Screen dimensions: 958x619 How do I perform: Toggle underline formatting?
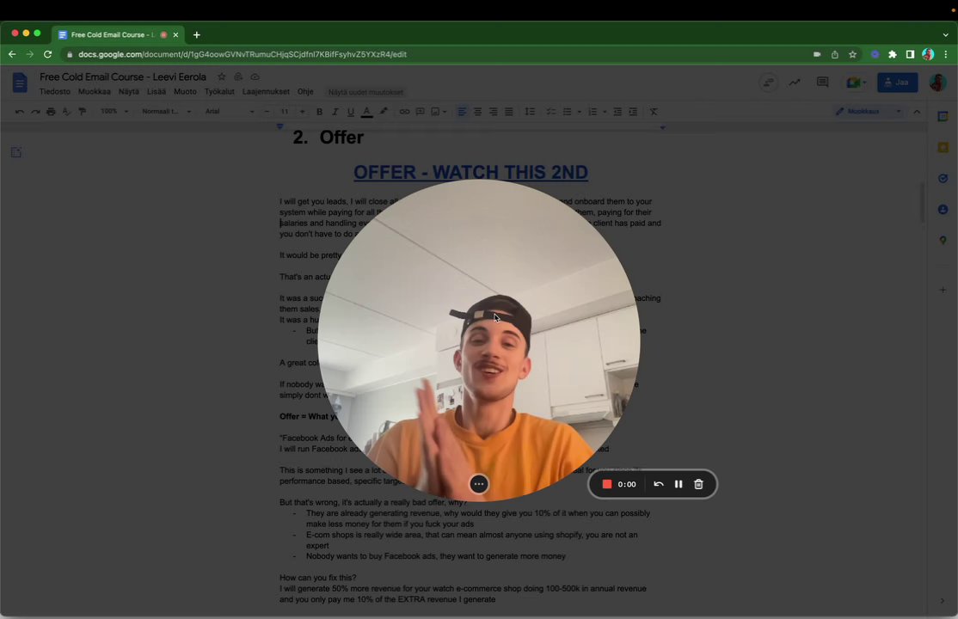[x=351, y=112]
